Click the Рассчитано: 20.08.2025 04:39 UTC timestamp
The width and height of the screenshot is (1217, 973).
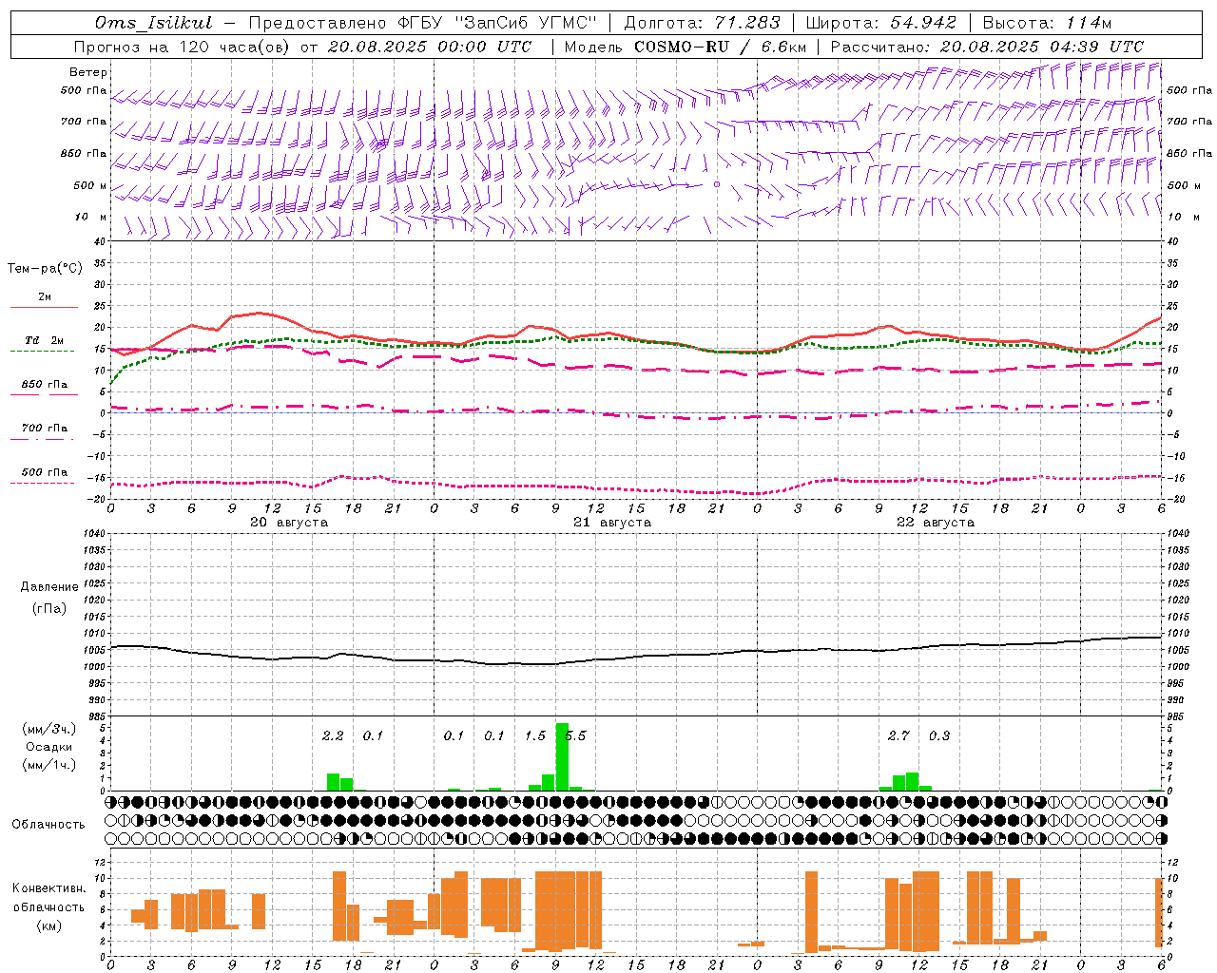click(x=987, y=47)
